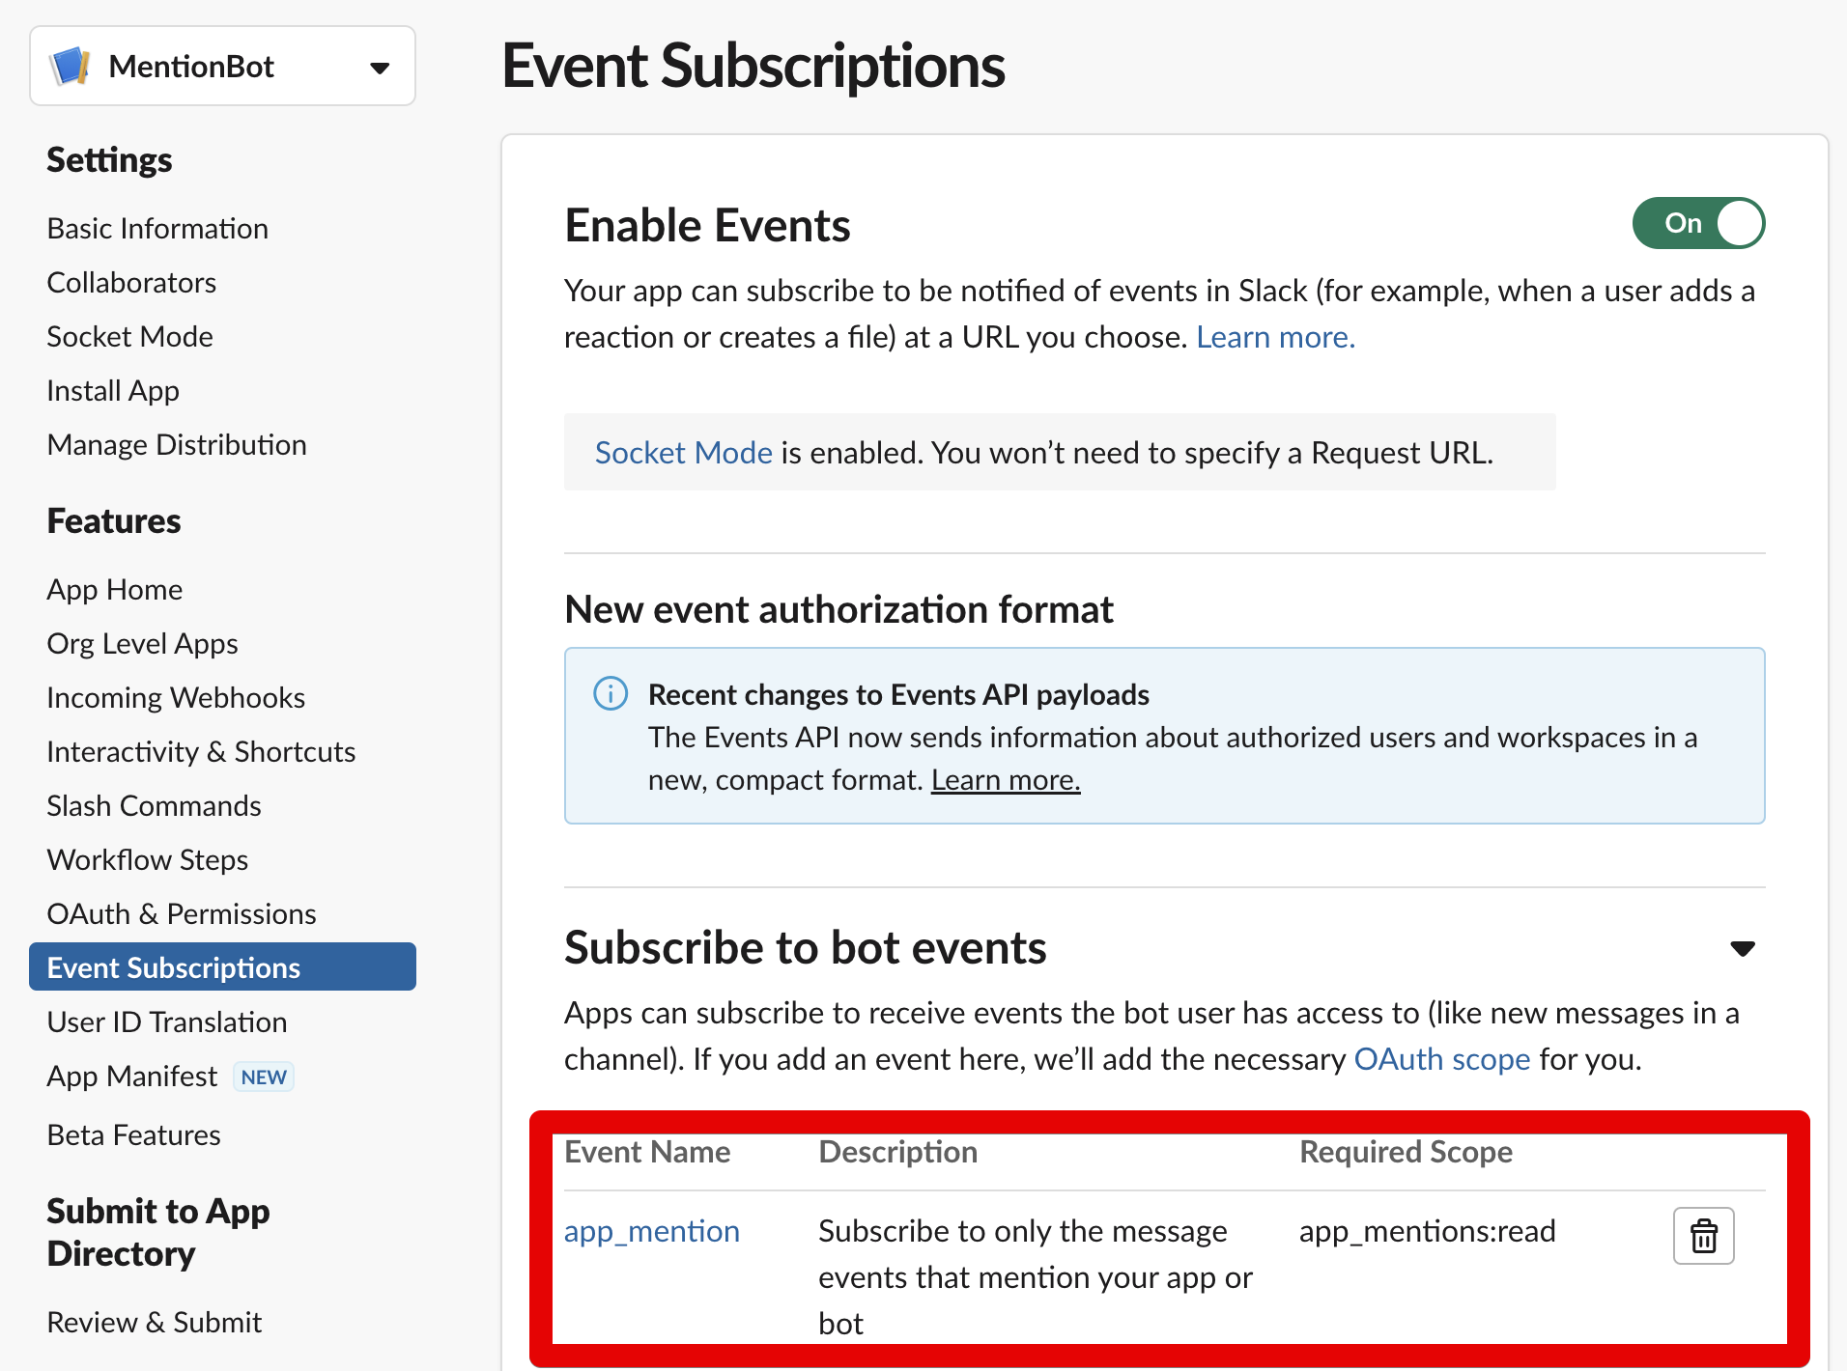Click the app_mentions:read scope text
This screenshot has height=1371, width=1847.
coord(1428,1232)
